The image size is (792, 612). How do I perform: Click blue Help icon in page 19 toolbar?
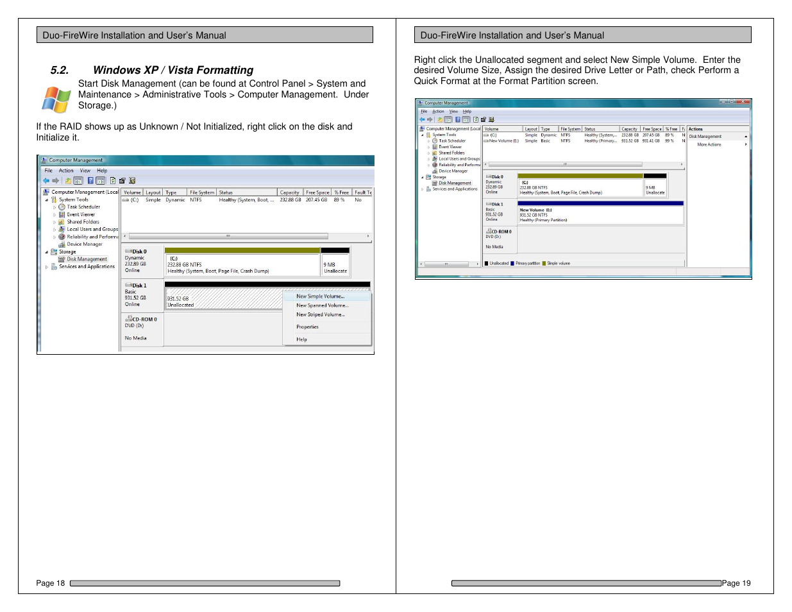pyautogui.click(x=457, y=119)
